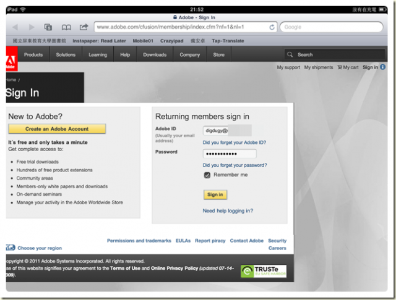This screenshot has width=396, height=300.
Task: Open the 瘋安卓 bookmark
Action: pyautogui.click(x=198, y=41)
